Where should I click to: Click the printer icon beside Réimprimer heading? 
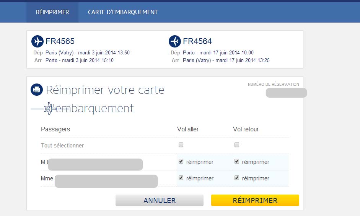[37, 90]
